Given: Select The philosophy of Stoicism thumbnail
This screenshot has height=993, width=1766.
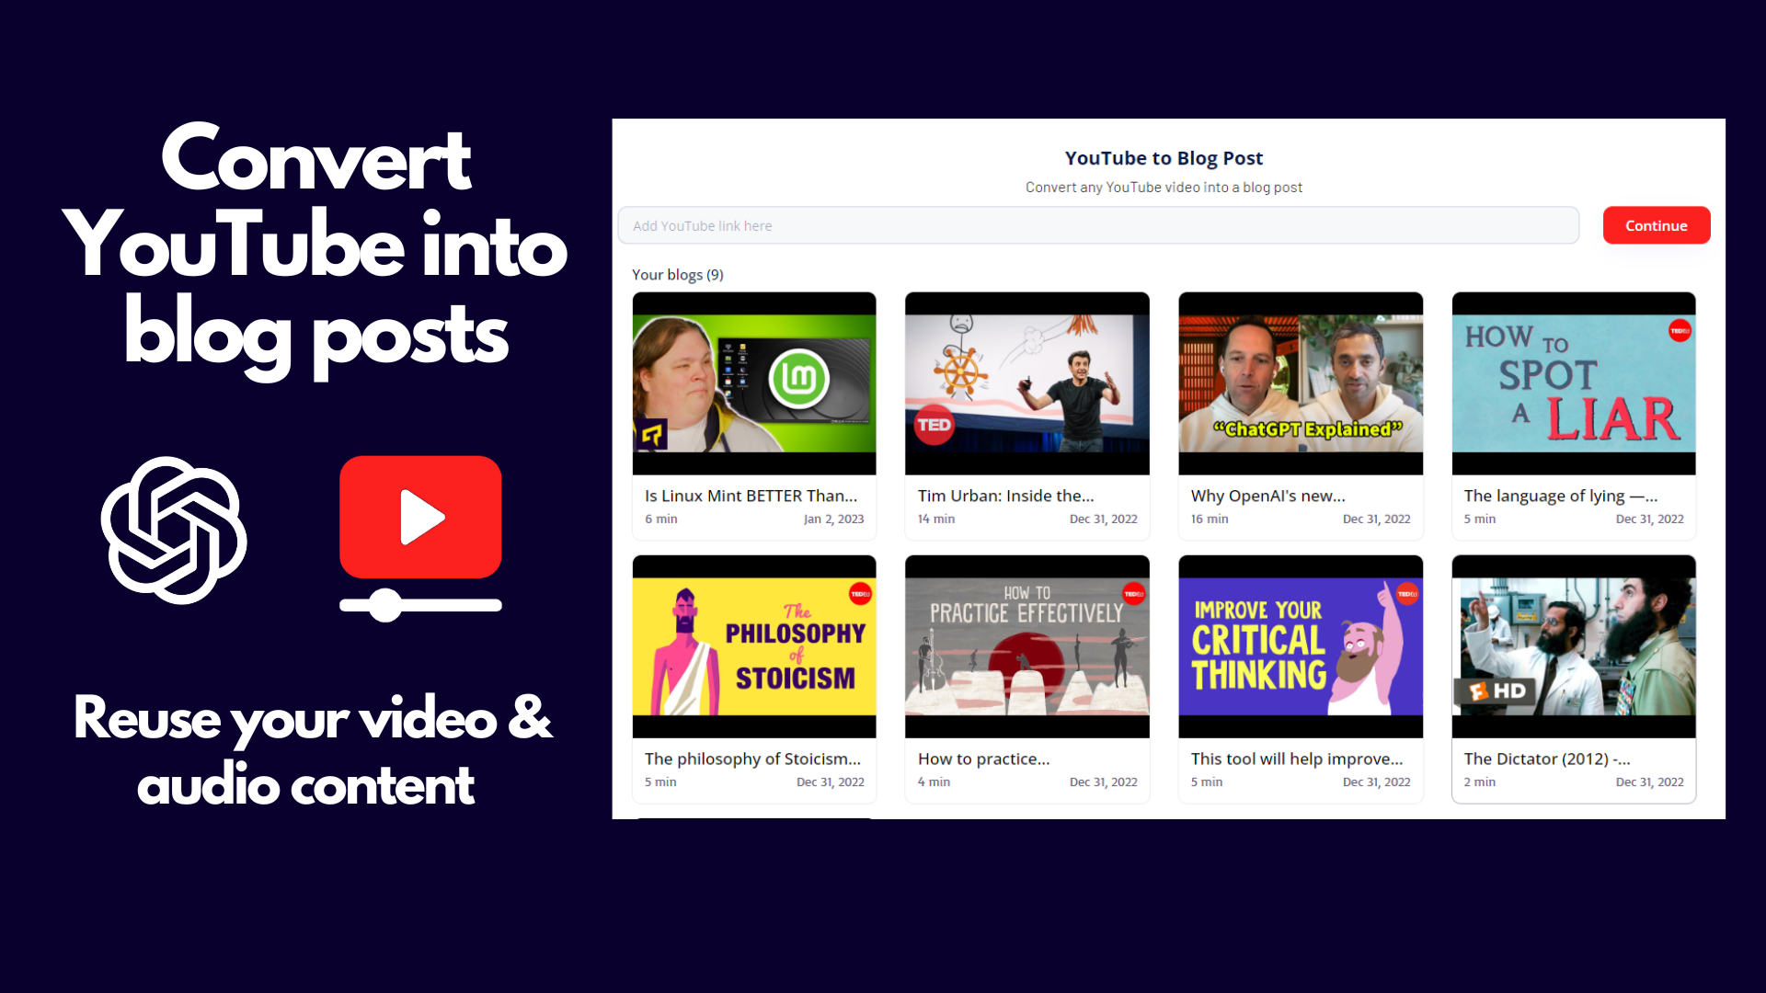Looking at the screenshot, I should [x=754, y=645].
